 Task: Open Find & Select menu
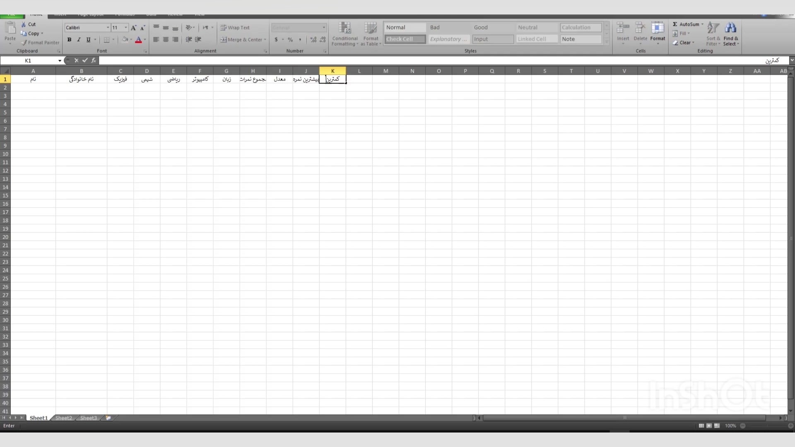point(731,34)
